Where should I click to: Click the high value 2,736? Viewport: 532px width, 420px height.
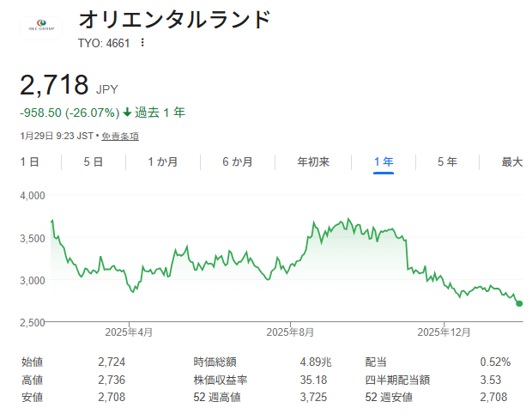112,380
